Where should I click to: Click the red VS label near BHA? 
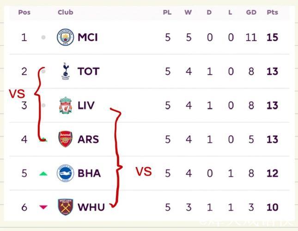[143, 172]
